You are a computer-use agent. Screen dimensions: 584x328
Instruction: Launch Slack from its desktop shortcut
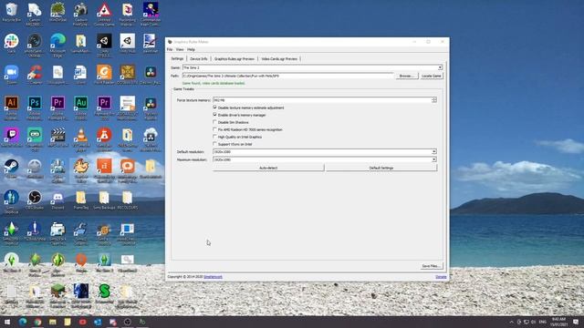point(11,43)
